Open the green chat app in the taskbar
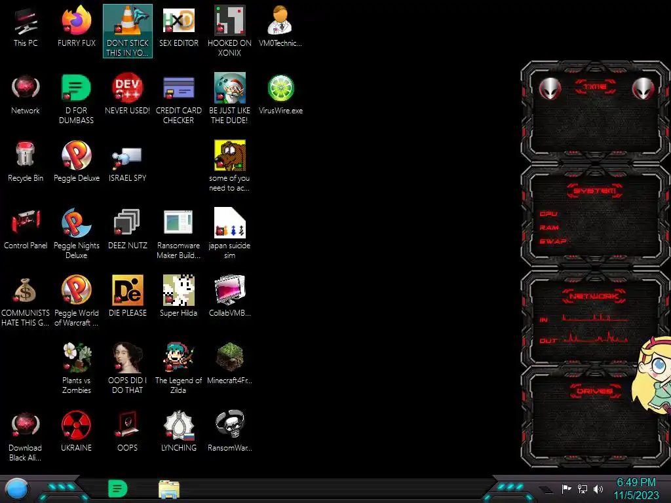This screenshot has height=503, width=671. [x=118, y=489]
